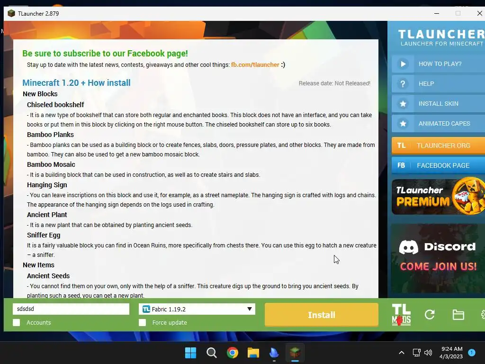Open the fb.com/tlauncher link
This screenshot has height=364, width=485.
pos(255,64)
